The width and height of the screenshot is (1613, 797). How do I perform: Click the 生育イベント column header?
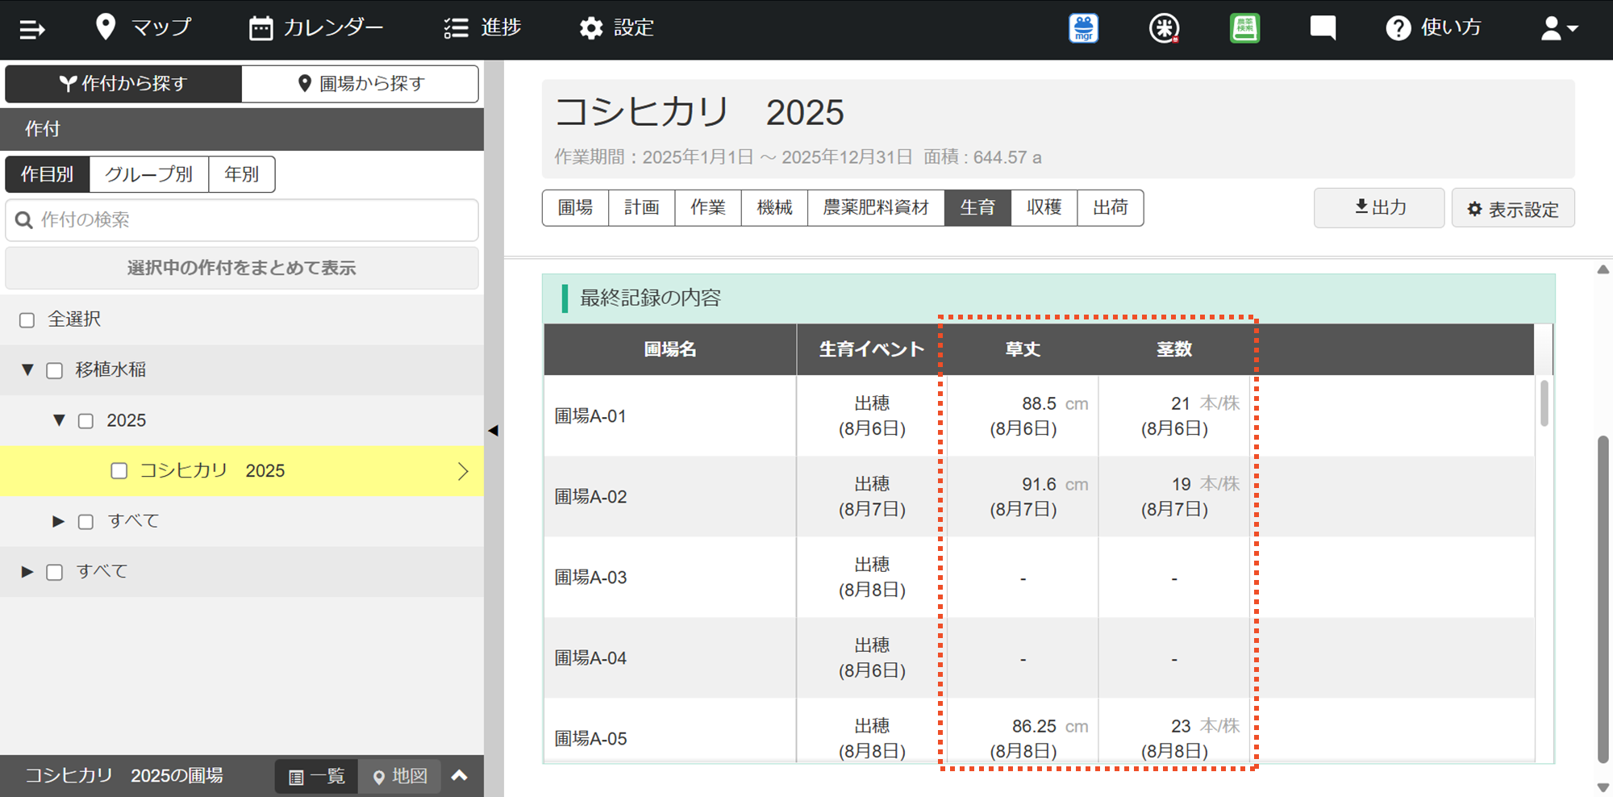(x=872, y=349)
